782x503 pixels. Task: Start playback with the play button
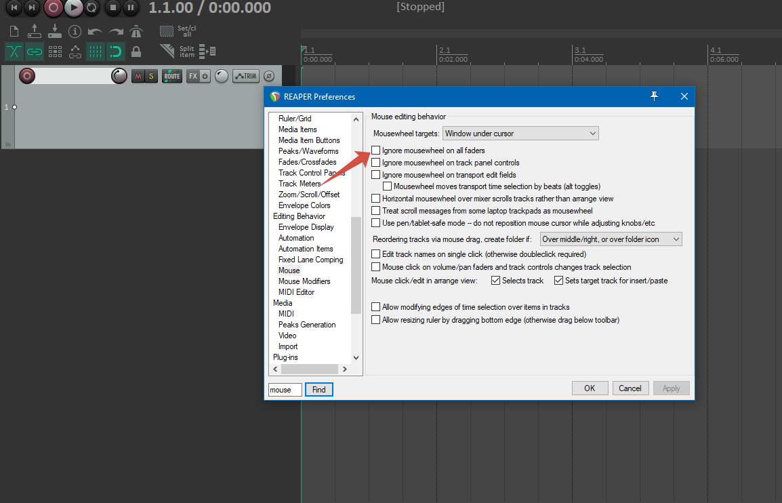click(x=73, y=7)
